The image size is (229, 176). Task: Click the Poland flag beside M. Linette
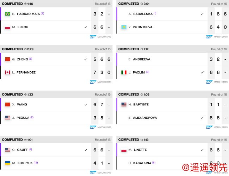pyautogui.click(x=124, y=150)
